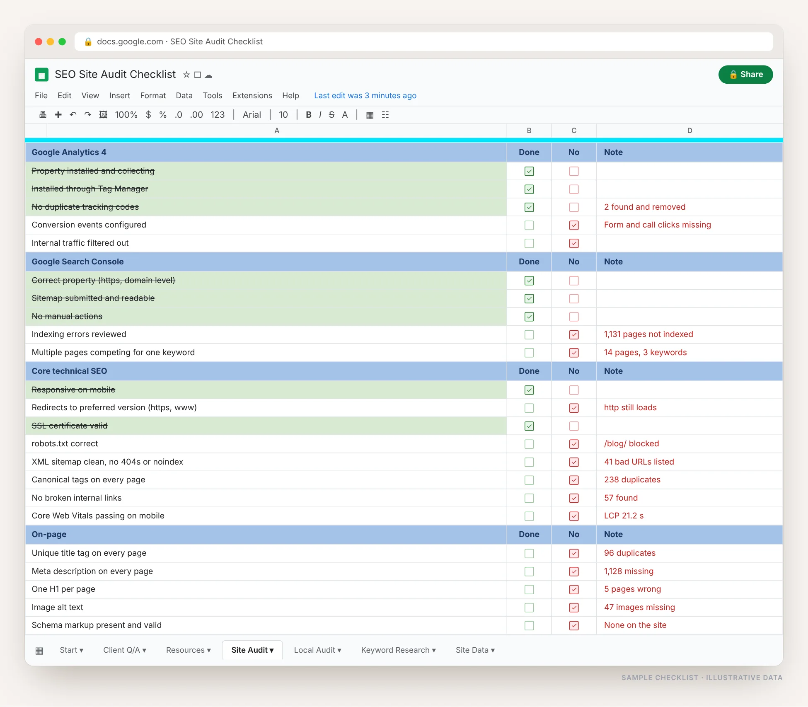Open the Arial font dropdown
Image resolution: width=808 pixels, height=707 pixels.
point(252,115)
